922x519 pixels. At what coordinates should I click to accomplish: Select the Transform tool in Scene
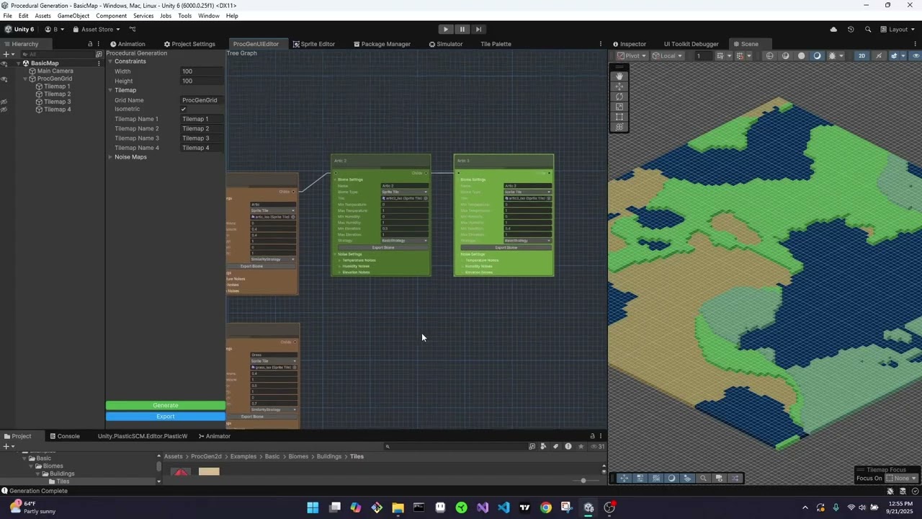coord(619,127)
